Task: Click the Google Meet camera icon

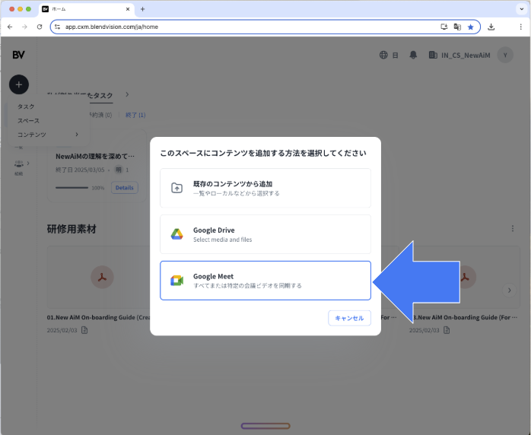Action: point(176,281)
